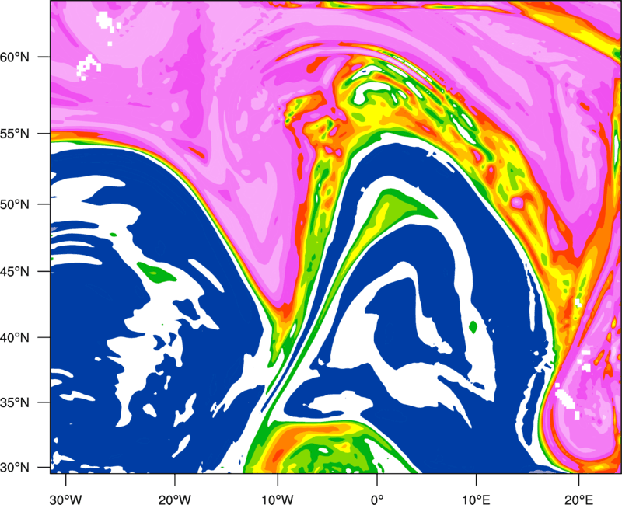This screenshot has height=505, width=622.
Task: Click the 20°W longitude label
Action: coord(175,500)
